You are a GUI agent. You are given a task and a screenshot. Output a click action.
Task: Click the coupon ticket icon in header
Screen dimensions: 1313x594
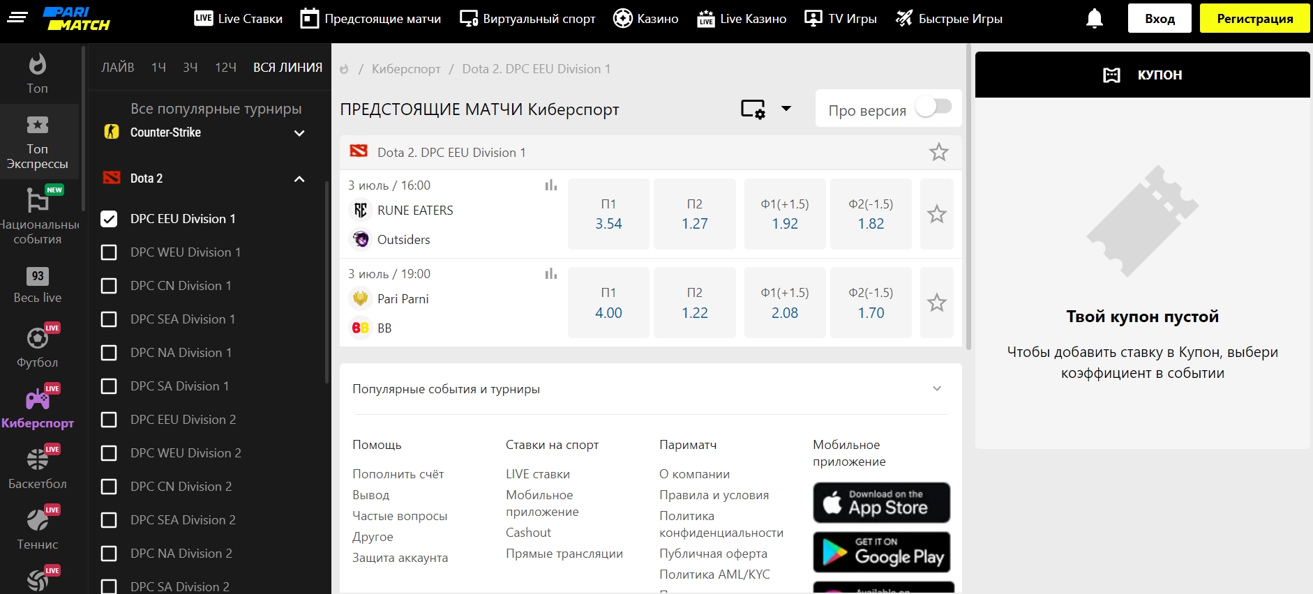(1111, 75)
